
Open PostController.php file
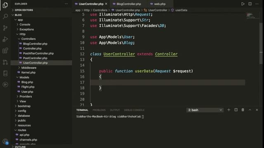(x=41, y=58)
